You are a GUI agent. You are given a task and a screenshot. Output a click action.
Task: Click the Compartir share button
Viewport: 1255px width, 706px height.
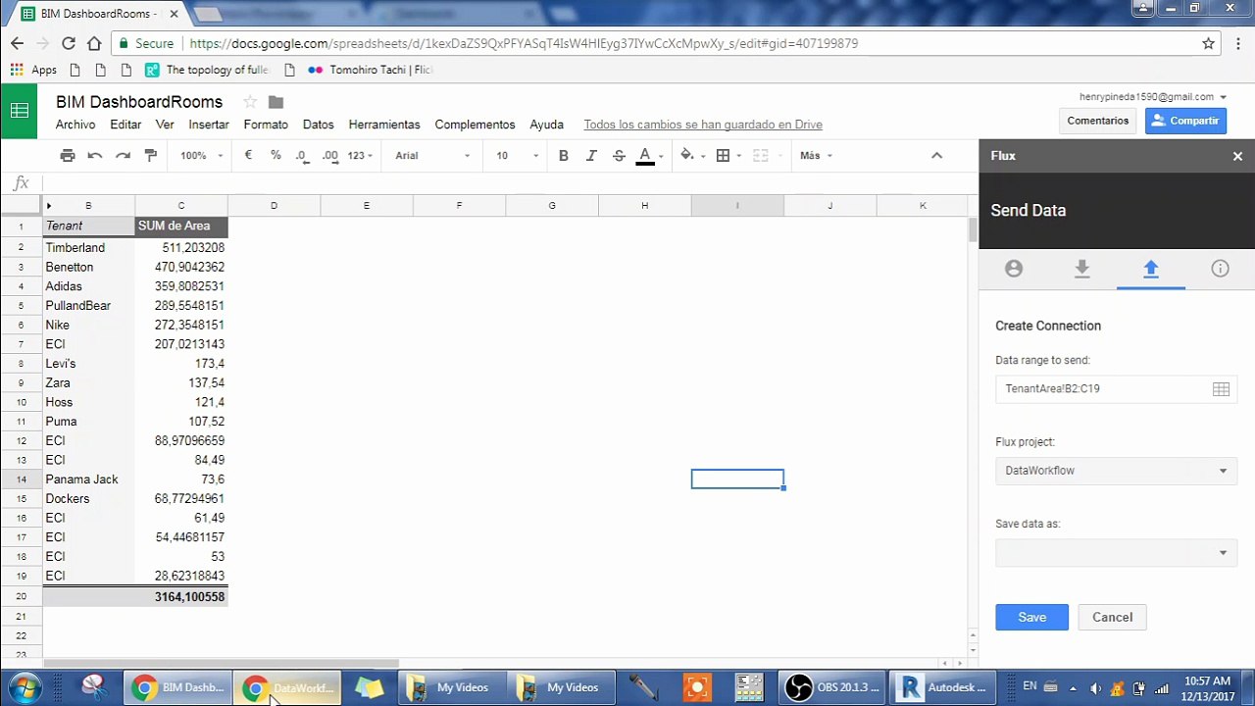click(x=1185, y=121)
